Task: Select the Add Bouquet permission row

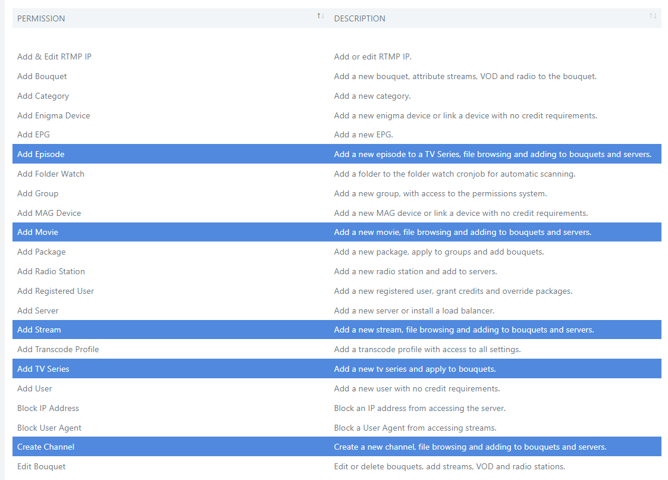Action: 337,76
